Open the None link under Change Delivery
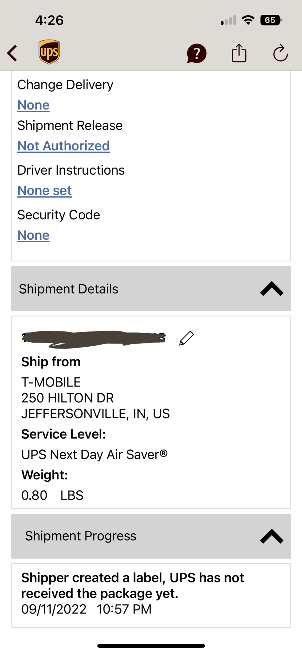 [x=34, y=105]
